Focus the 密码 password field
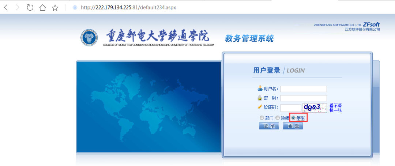 click(x=303, y=98)
